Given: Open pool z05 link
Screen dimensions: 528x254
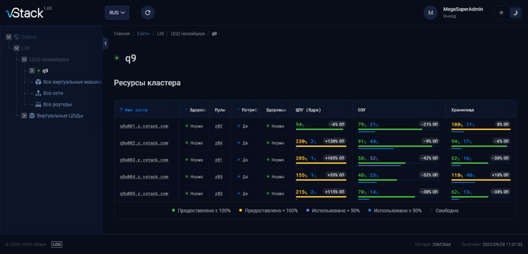Looking at the screenshot, I should pos(218,177).
